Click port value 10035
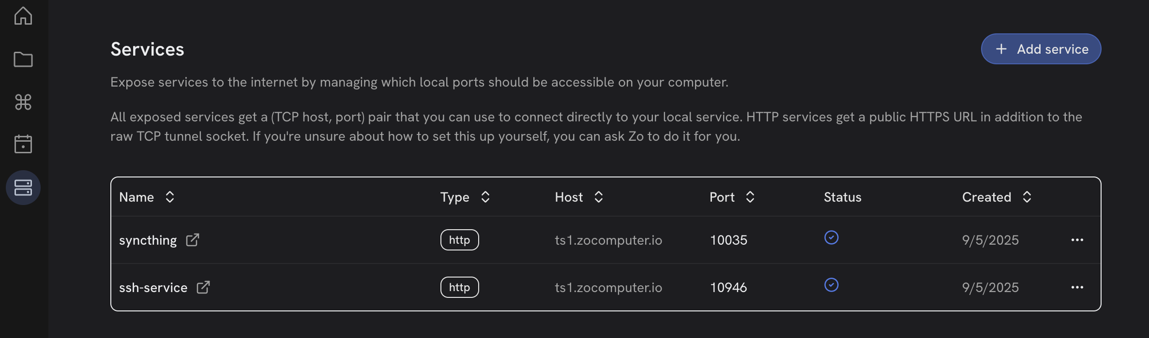 tap(729, 240)
